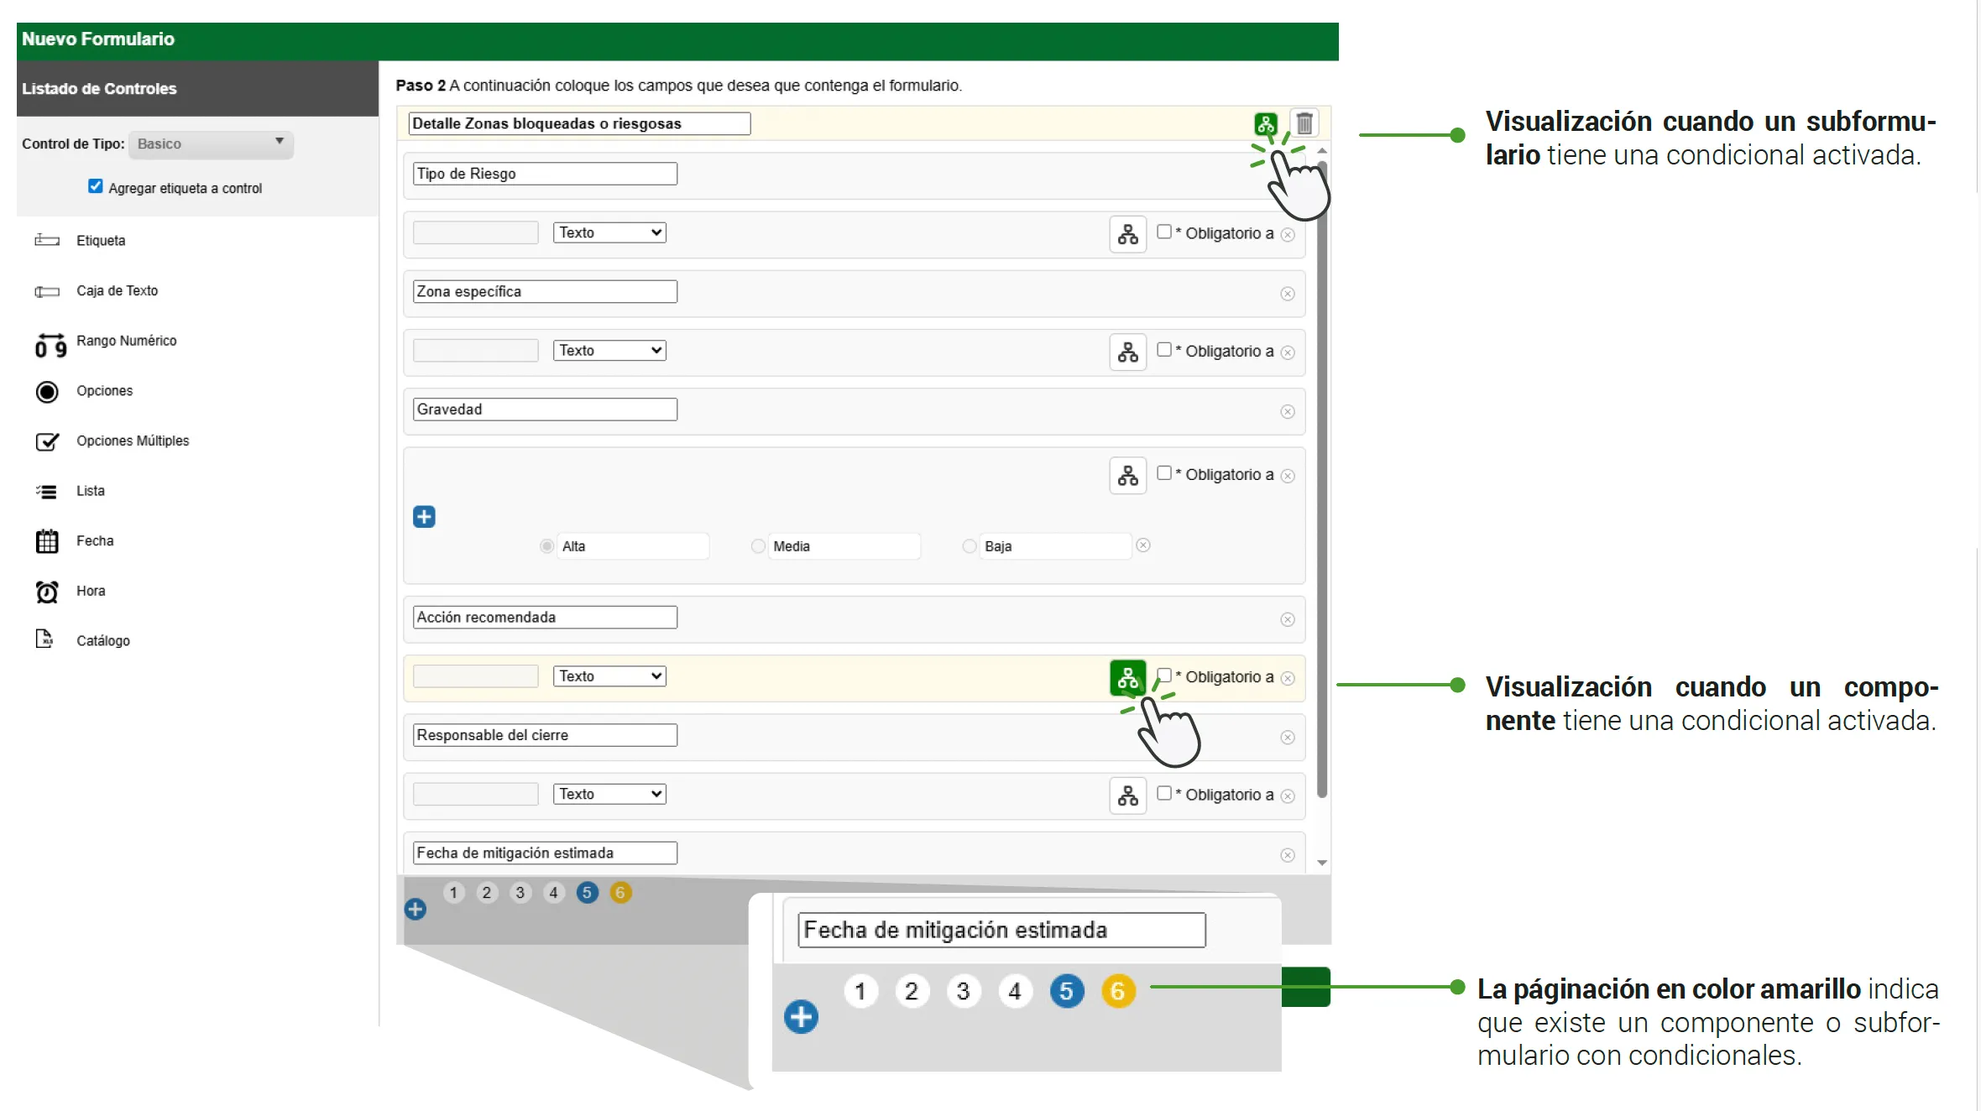The width and height of the screenshot is (1981, 1111).
Task: Check Obligatorio in Tipo de Riesgo Texto row
Action: [1164, 232]
